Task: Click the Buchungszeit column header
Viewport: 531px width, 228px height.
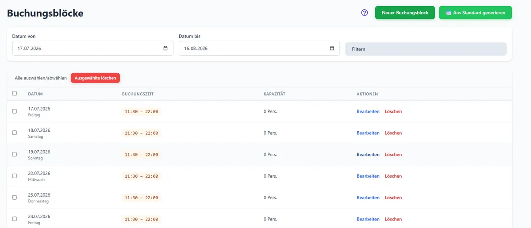Action: click(138, 94)
